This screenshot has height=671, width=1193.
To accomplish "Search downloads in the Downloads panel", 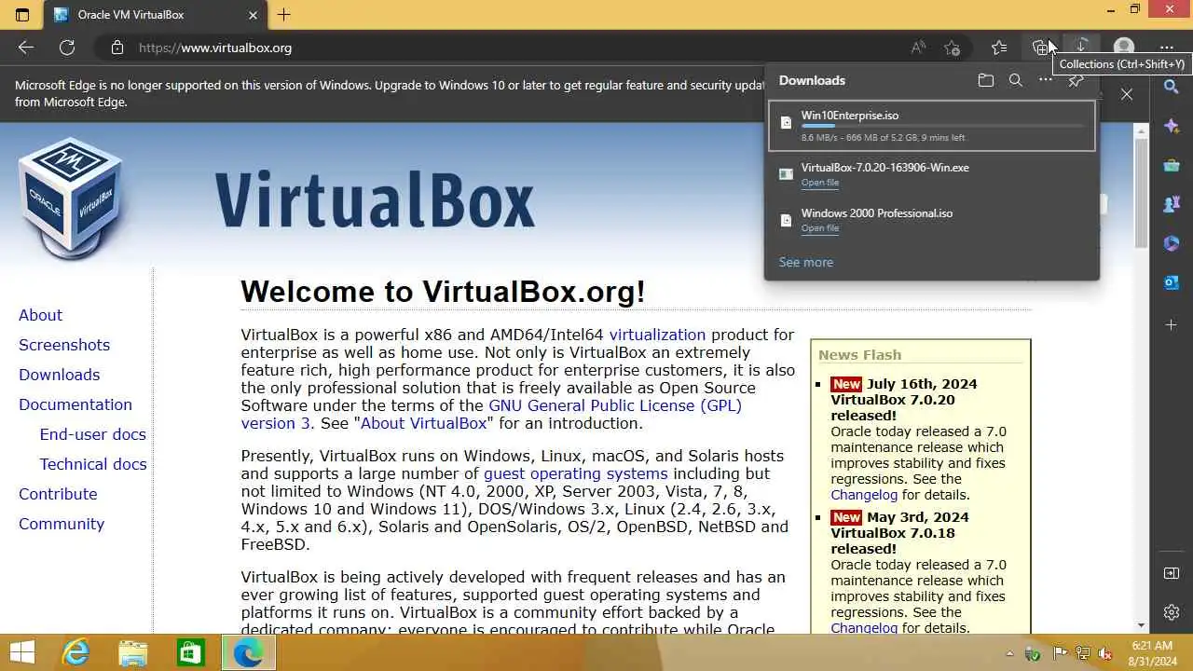I will 1016,80.
